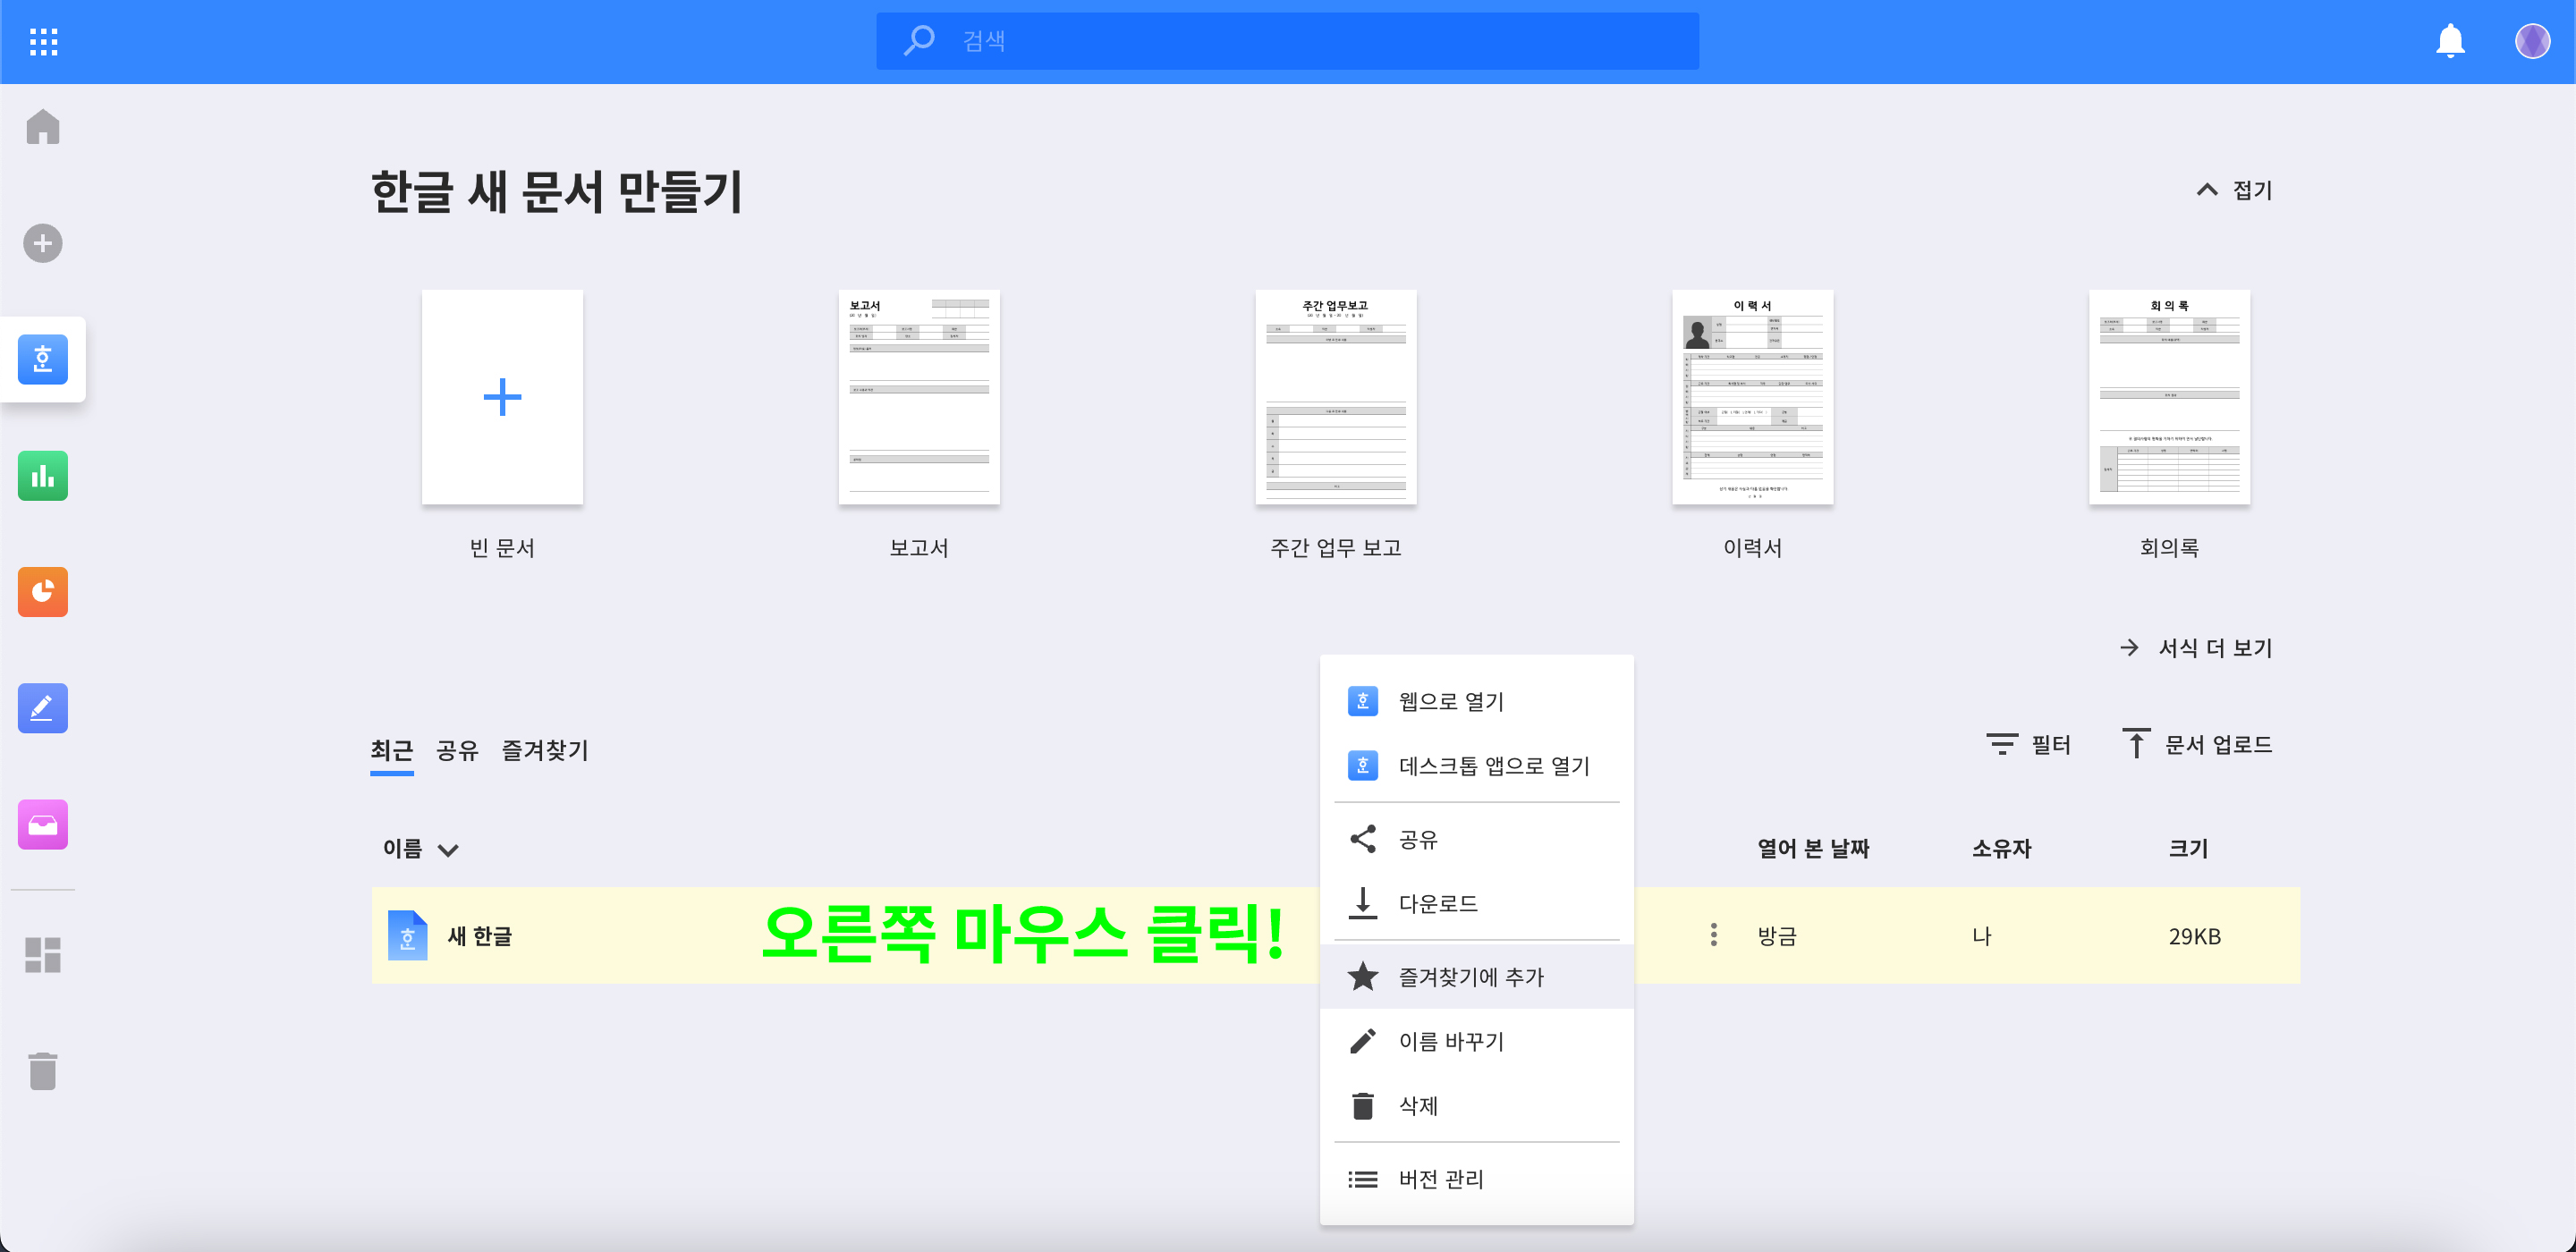Image resolution: width=2576 pixels, height=1252 pixels.
Task: Click the 나 owner value in the file row
Action: 1981,935
